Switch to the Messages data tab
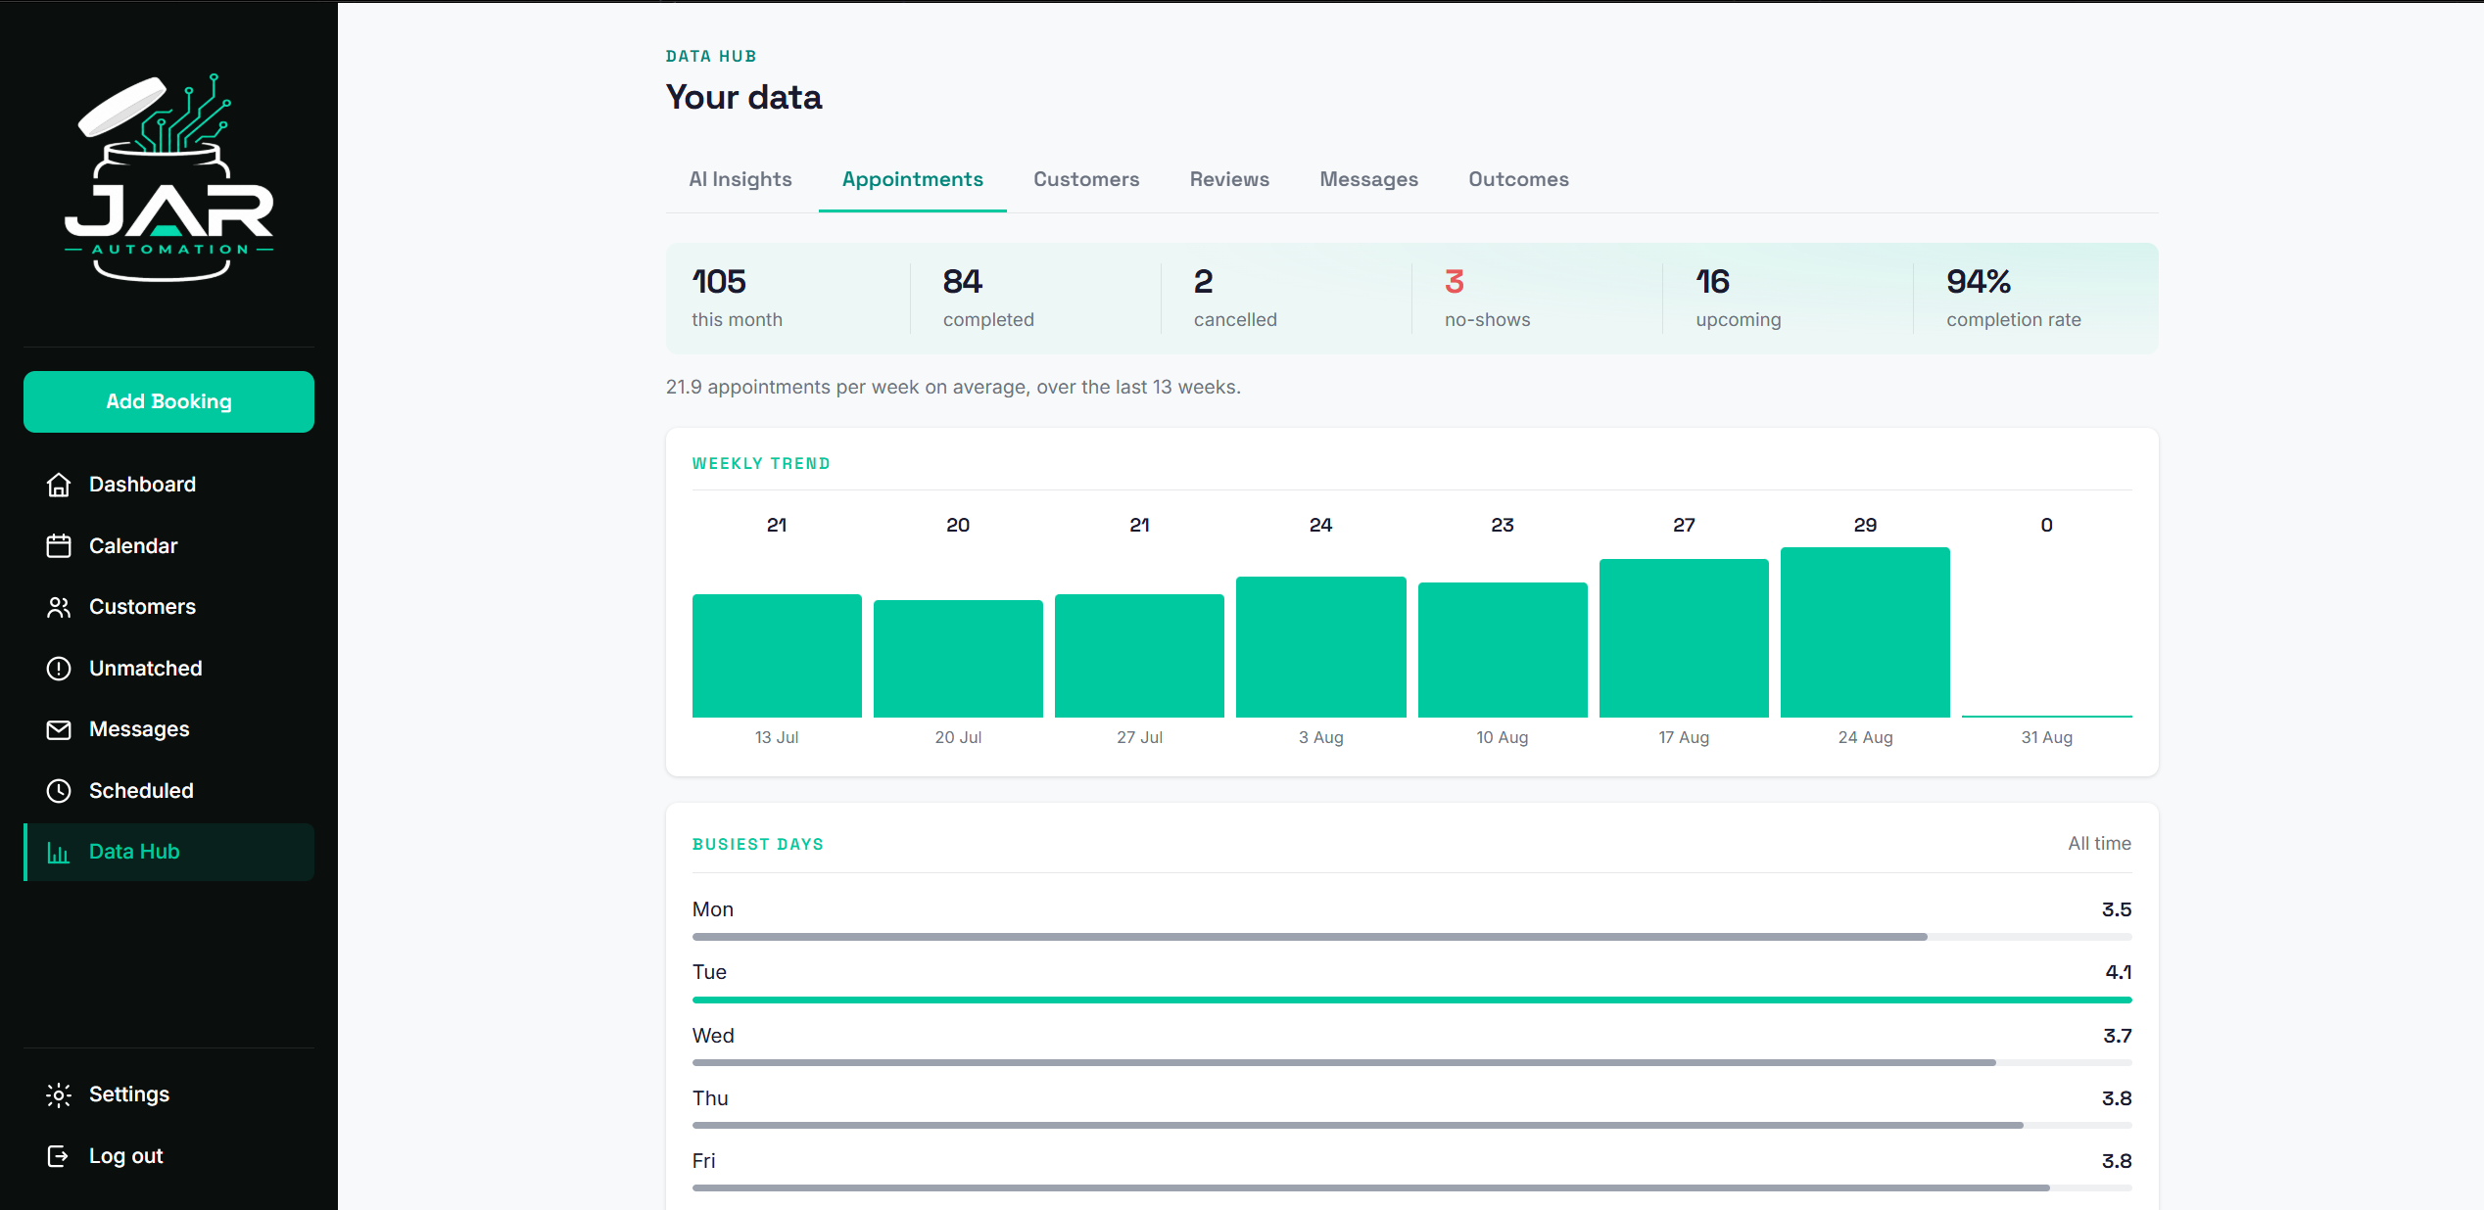 point(1368,179)
